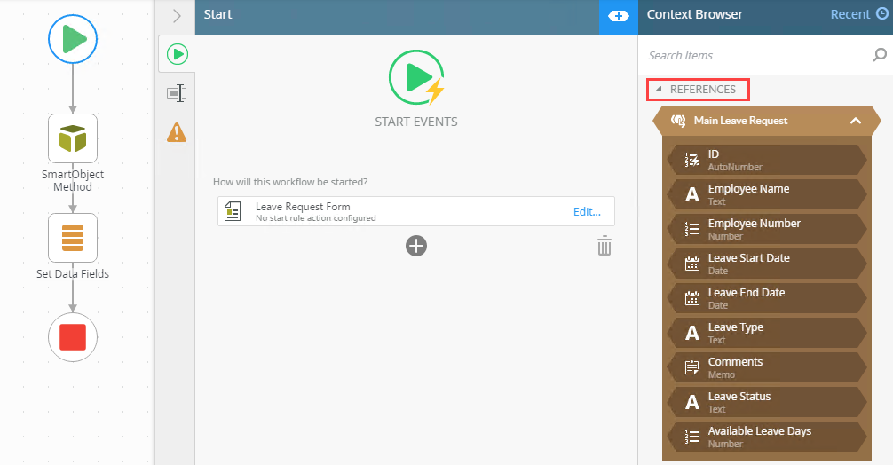Edit the Leave Request Form start event
Viewport: 893px width, 465px height.
click(x=587, y=212)
